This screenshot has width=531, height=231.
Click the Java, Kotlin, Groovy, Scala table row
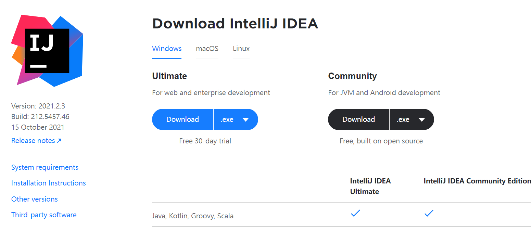click(x=193, y=216)
